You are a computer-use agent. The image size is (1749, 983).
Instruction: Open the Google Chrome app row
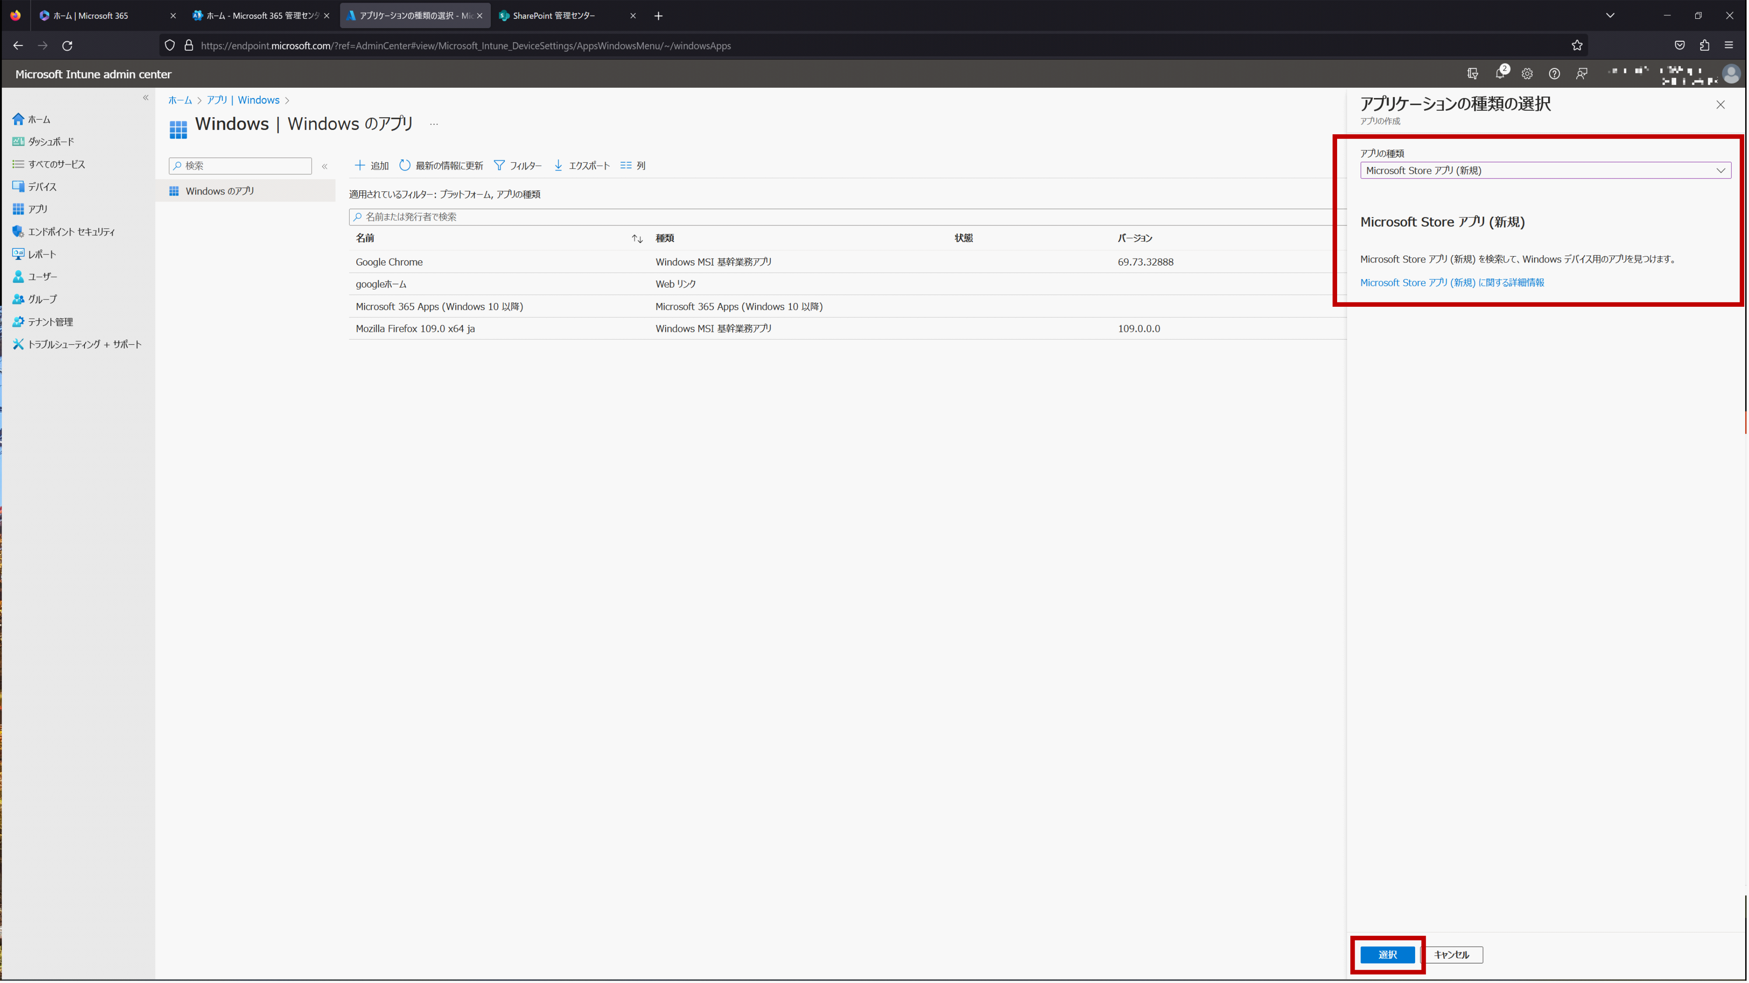(x=847, y=262)
